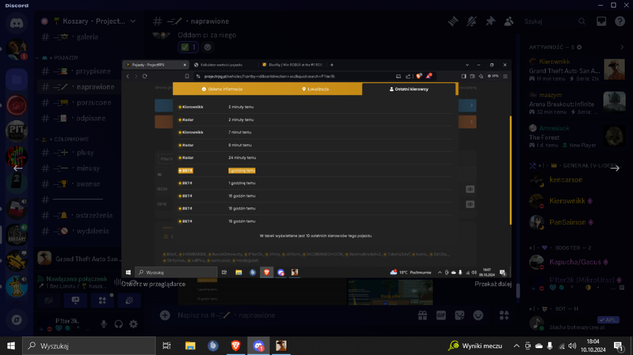Open the Help question mark icon
633x355 pixels.
[620, 22]
